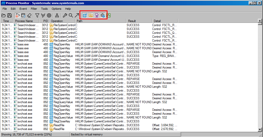Click the registry icon beside lsass.exe RegCloseKey
263x137 pixels.
(x=51, y=60)
